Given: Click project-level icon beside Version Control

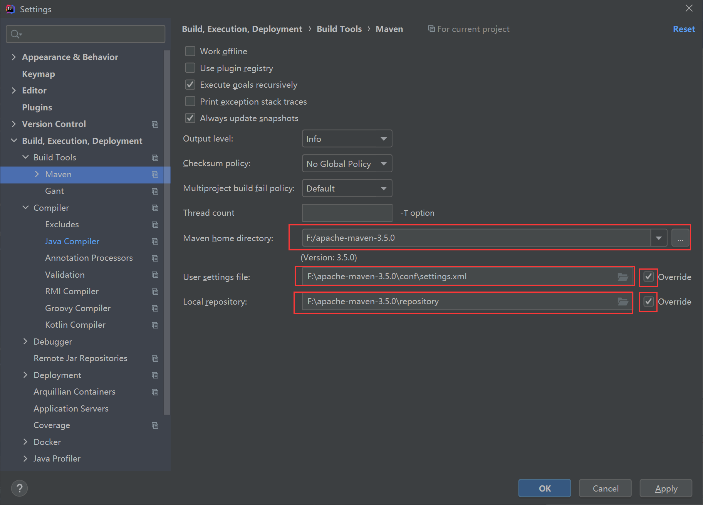Looking at the screenshot, I should click(155, 124).
